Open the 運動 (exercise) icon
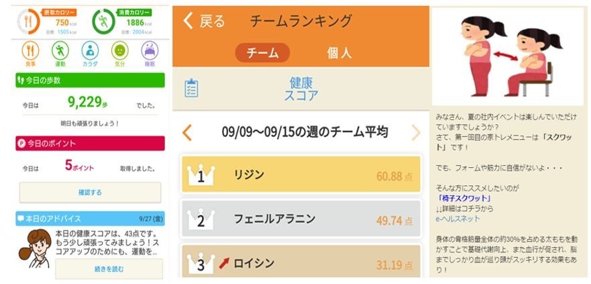The width and height of the screenshot is (591, 284). click(x=60, y=51)
